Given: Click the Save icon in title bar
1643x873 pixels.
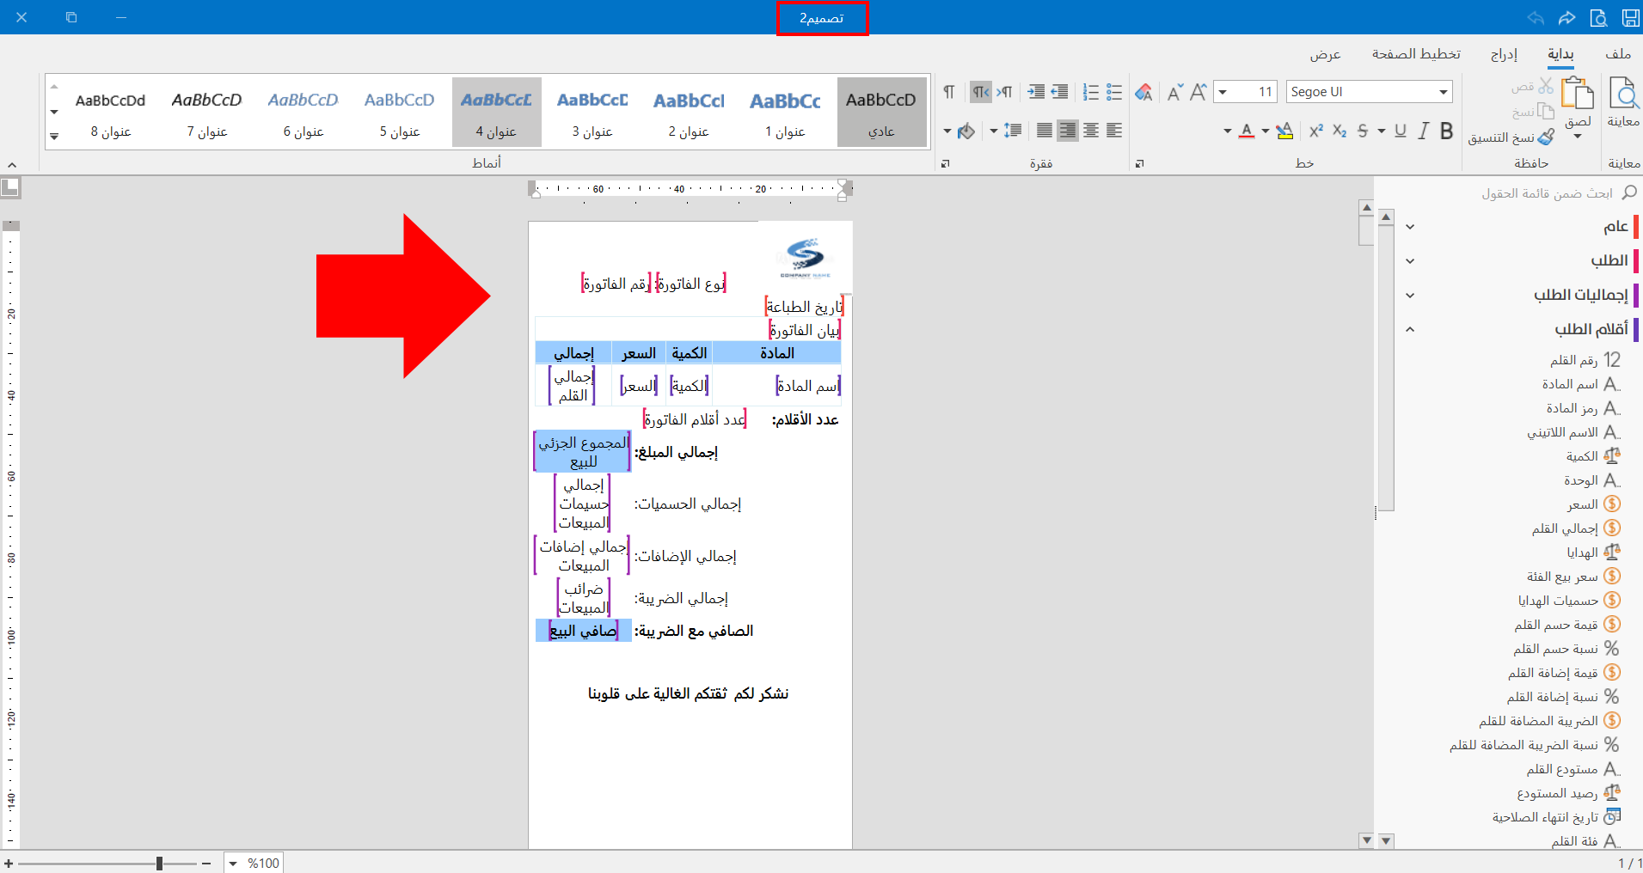Looking at the screenshot, I should [x=1630, y=17].
